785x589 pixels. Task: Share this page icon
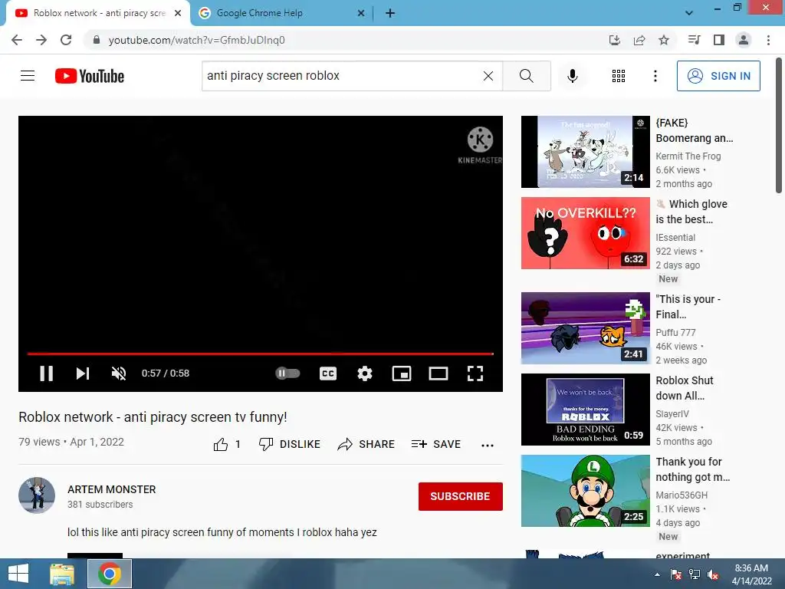[639, 40]
